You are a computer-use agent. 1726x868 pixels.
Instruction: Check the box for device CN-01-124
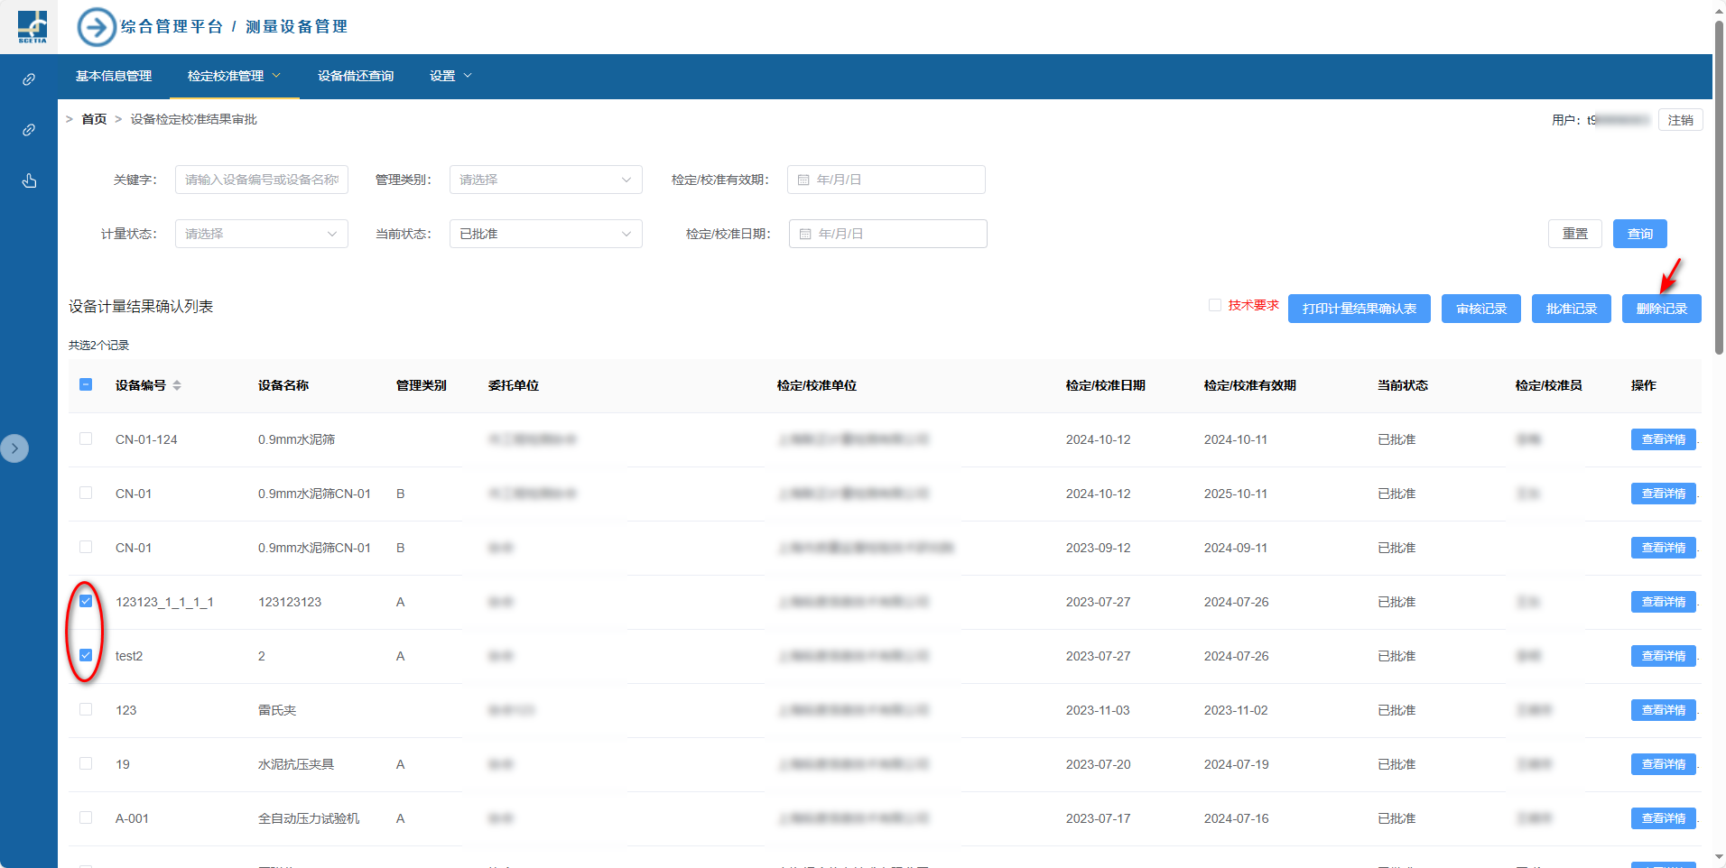(x=86, y=439)
